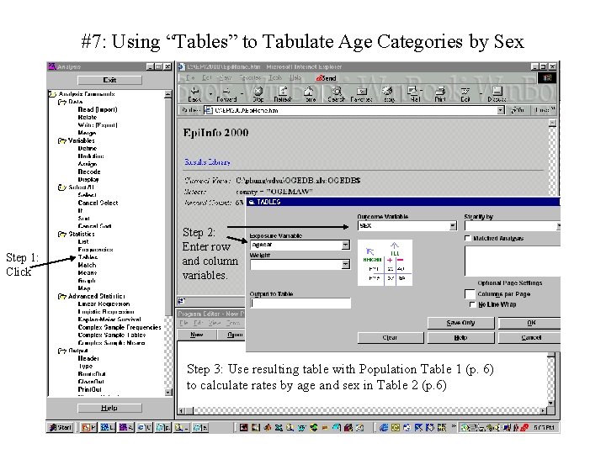Screen dimensions: 606x454
Task: Select Logistic Regression under Advanced Statistics
Action: click(x=106, y=312)
